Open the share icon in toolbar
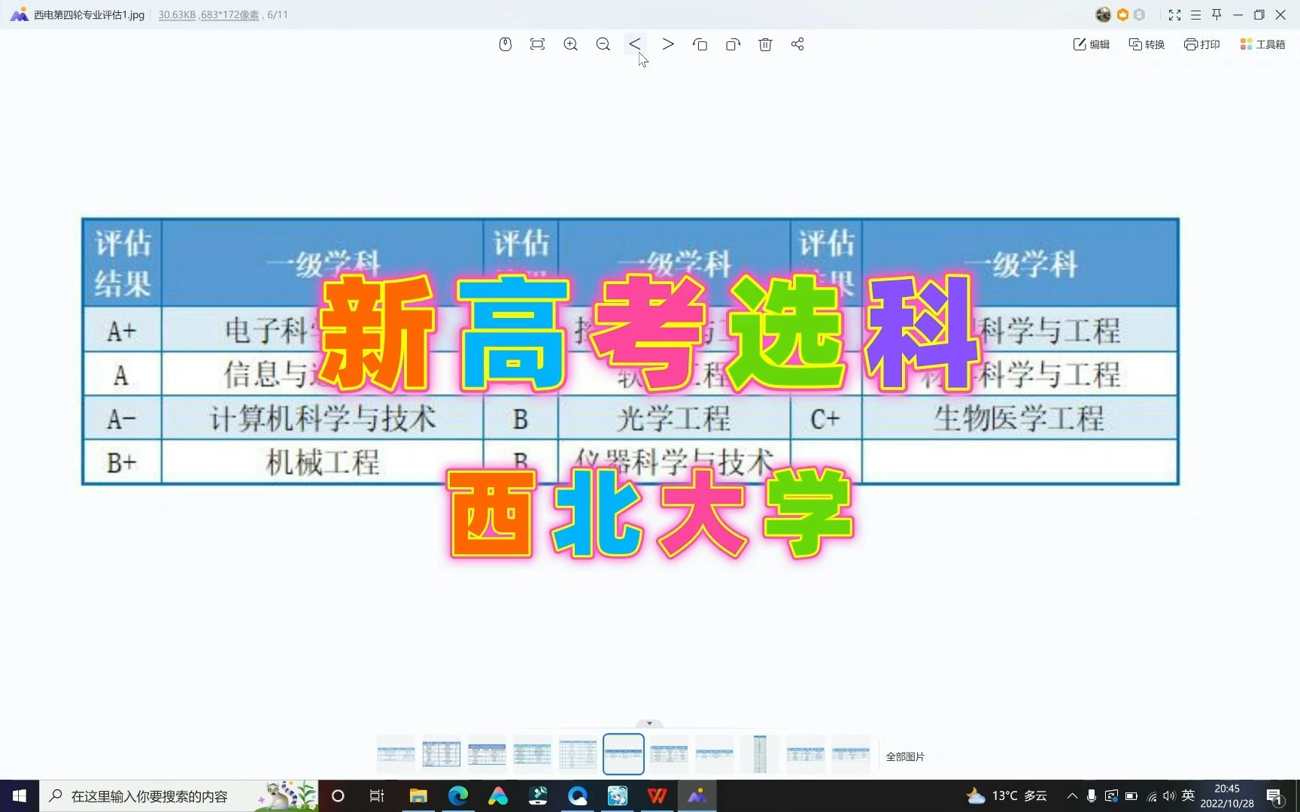 tap(797, 44)
